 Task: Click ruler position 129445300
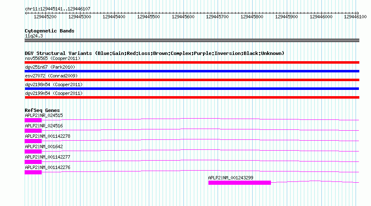[x=80, y=17]
